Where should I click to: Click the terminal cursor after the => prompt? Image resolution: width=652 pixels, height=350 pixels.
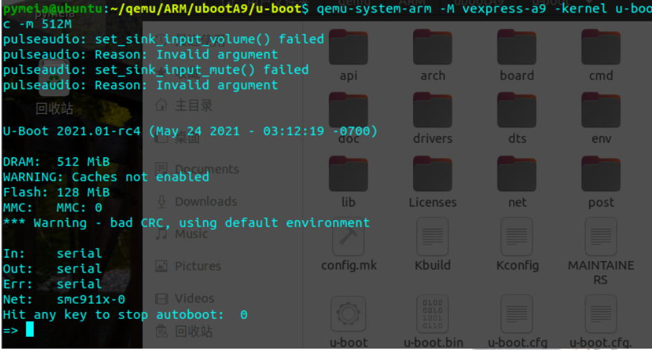tap(30, 330)
